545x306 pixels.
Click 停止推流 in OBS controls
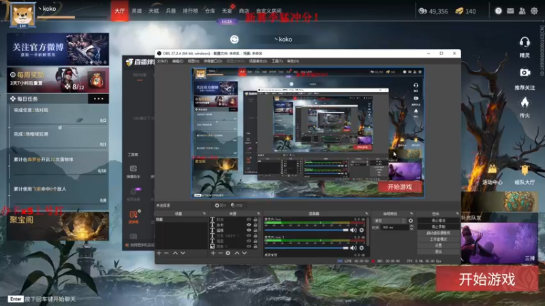click(438, 220)
